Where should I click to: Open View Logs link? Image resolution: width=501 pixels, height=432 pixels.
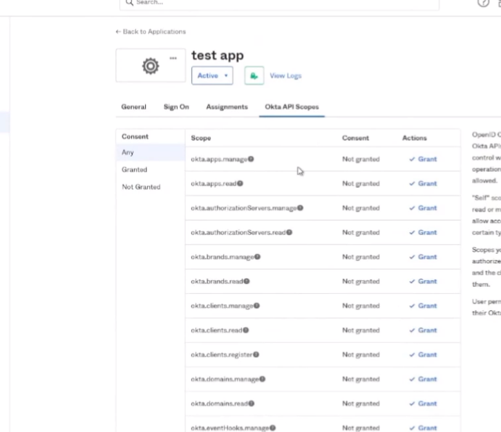point(285,76)
